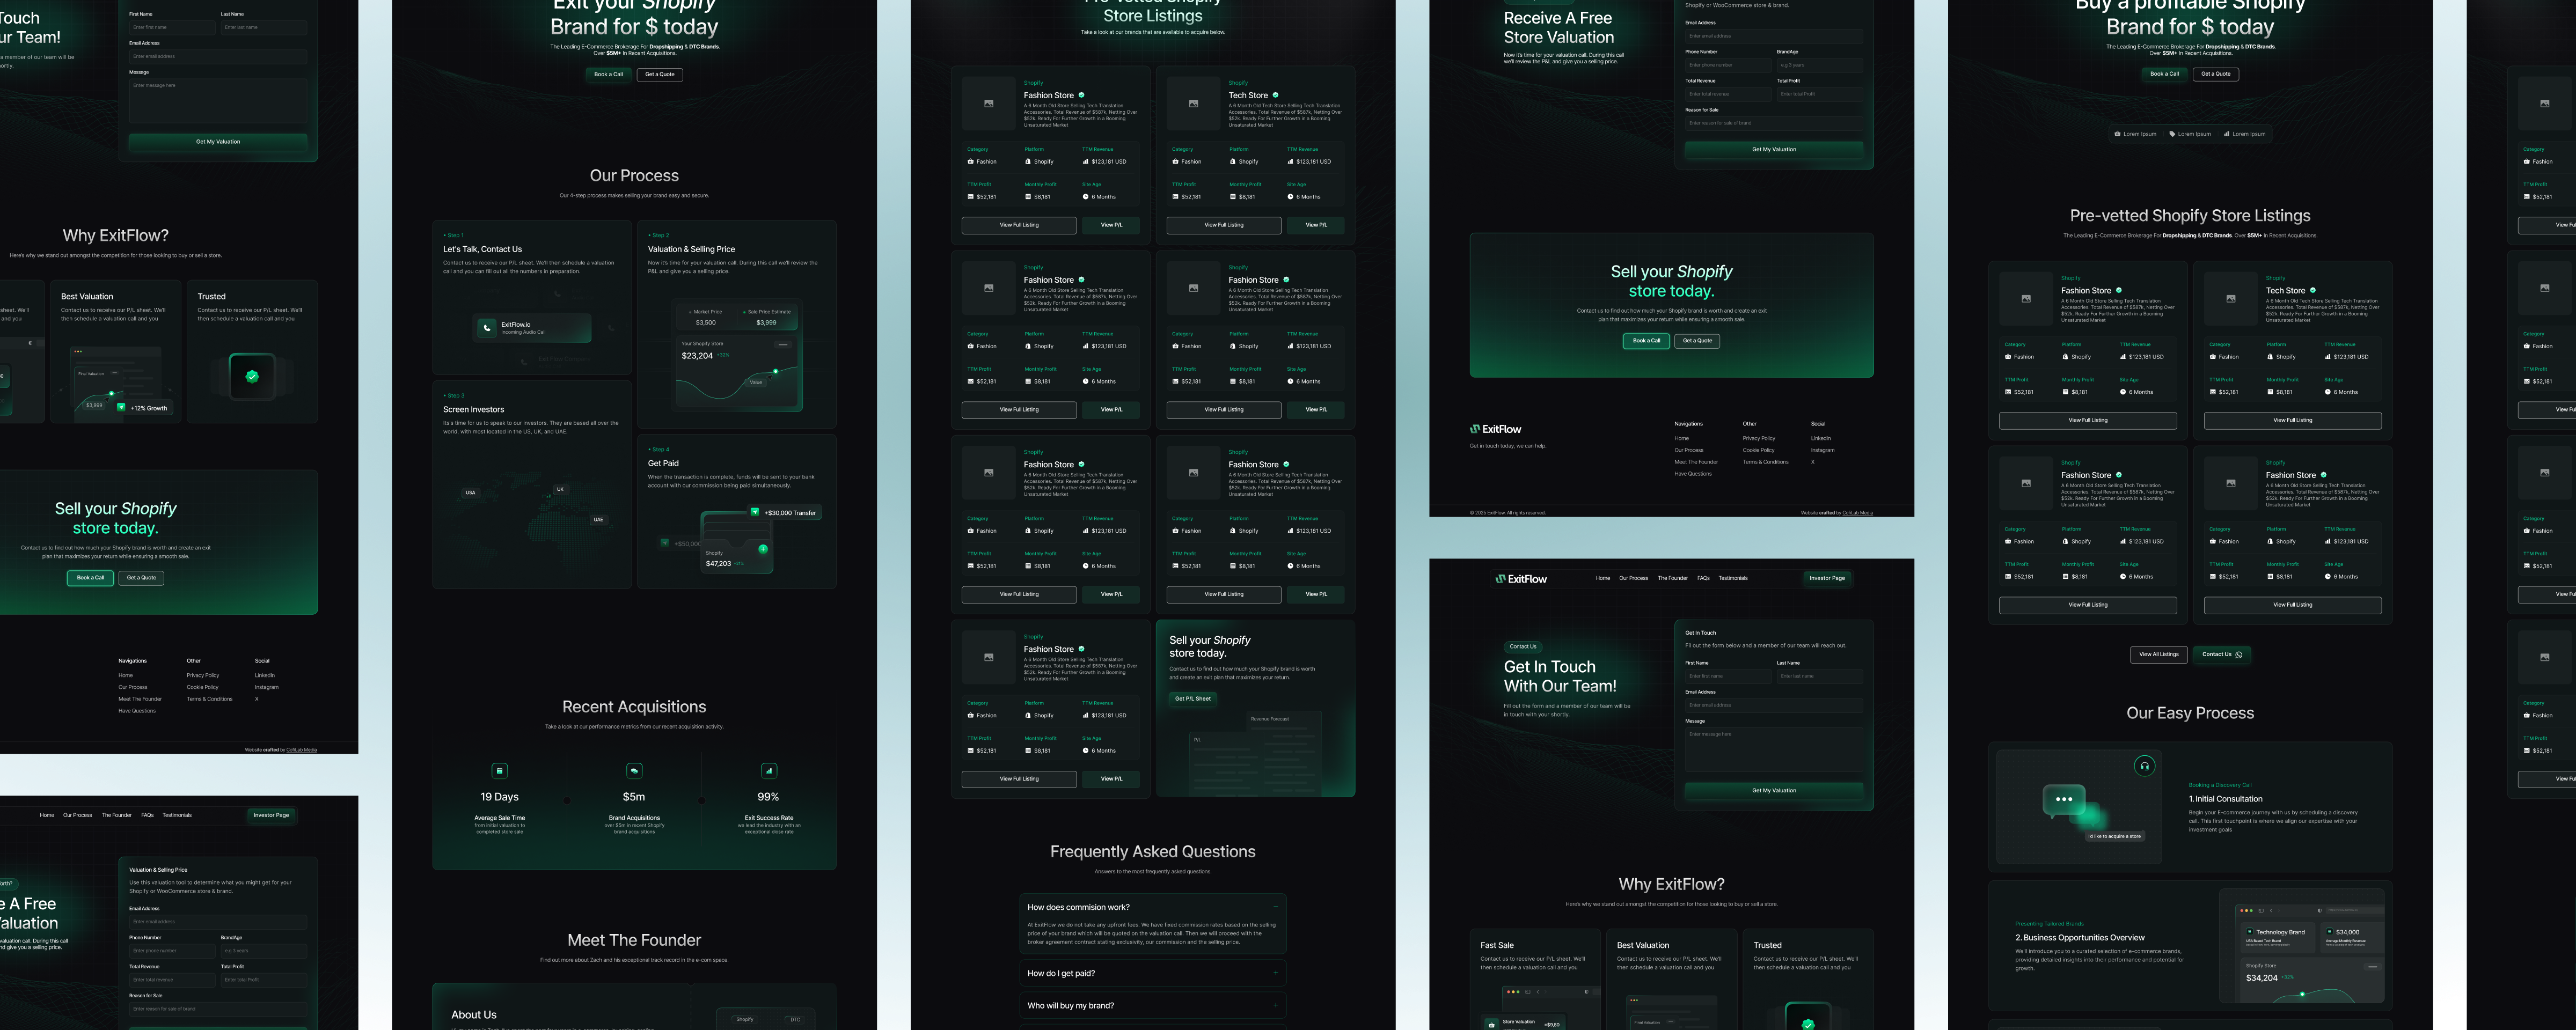Click Site Age clock, Fashion Store beside Get P/L Sheet

[1086, 751]
